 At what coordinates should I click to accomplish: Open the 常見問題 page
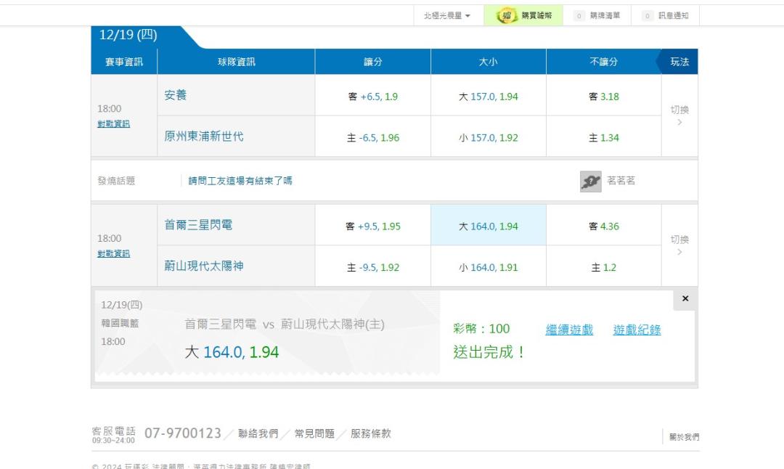[x=314, y=433]
